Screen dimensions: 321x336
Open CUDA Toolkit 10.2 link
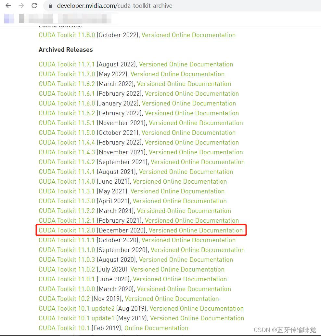(x=64, y=299)
